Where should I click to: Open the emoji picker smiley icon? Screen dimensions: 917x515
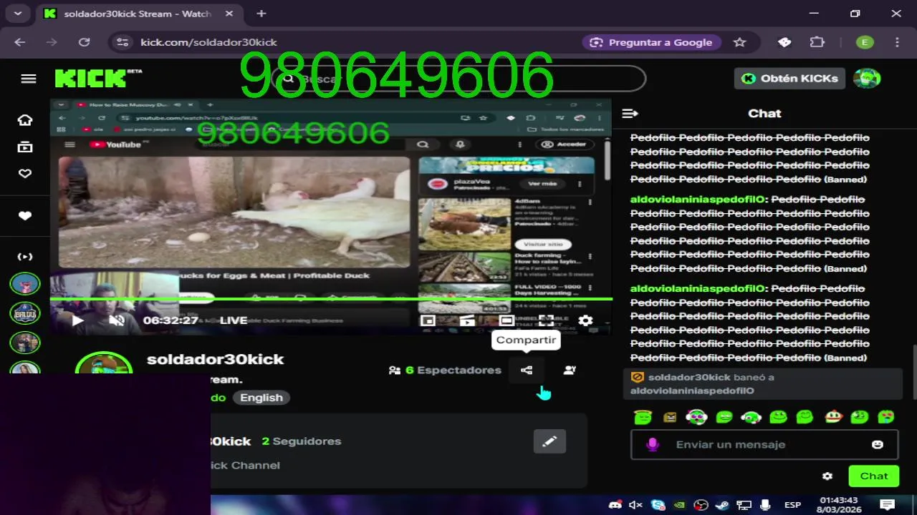[x=878, y=444]
